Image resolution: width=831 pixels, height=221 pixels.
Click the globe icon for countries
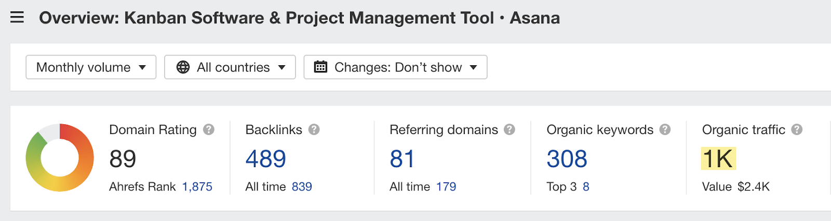(x=183, y=67)
